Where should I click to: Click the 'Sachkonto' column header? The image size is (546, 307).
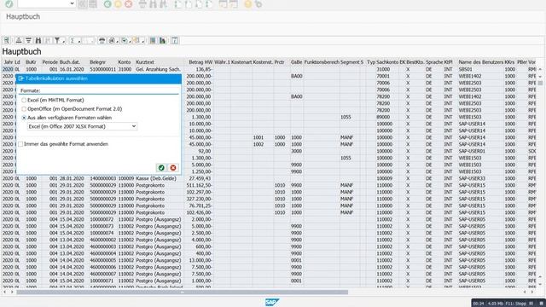[x=387, y=62]
